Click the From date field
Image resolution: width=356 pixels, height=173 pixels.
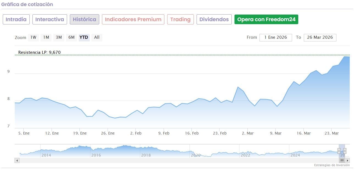pyautogui.click(x=275, y=38)
